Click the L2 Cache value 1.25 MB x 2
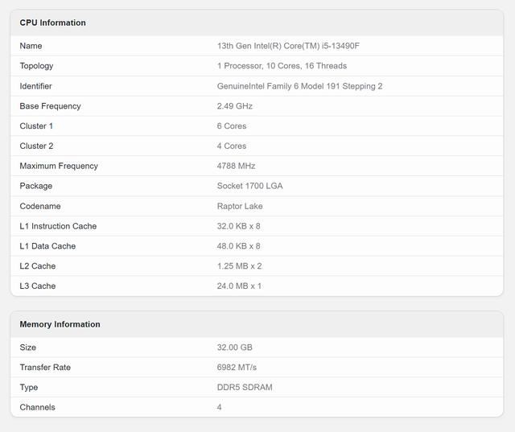515x432 pixels. coord(239,266)
